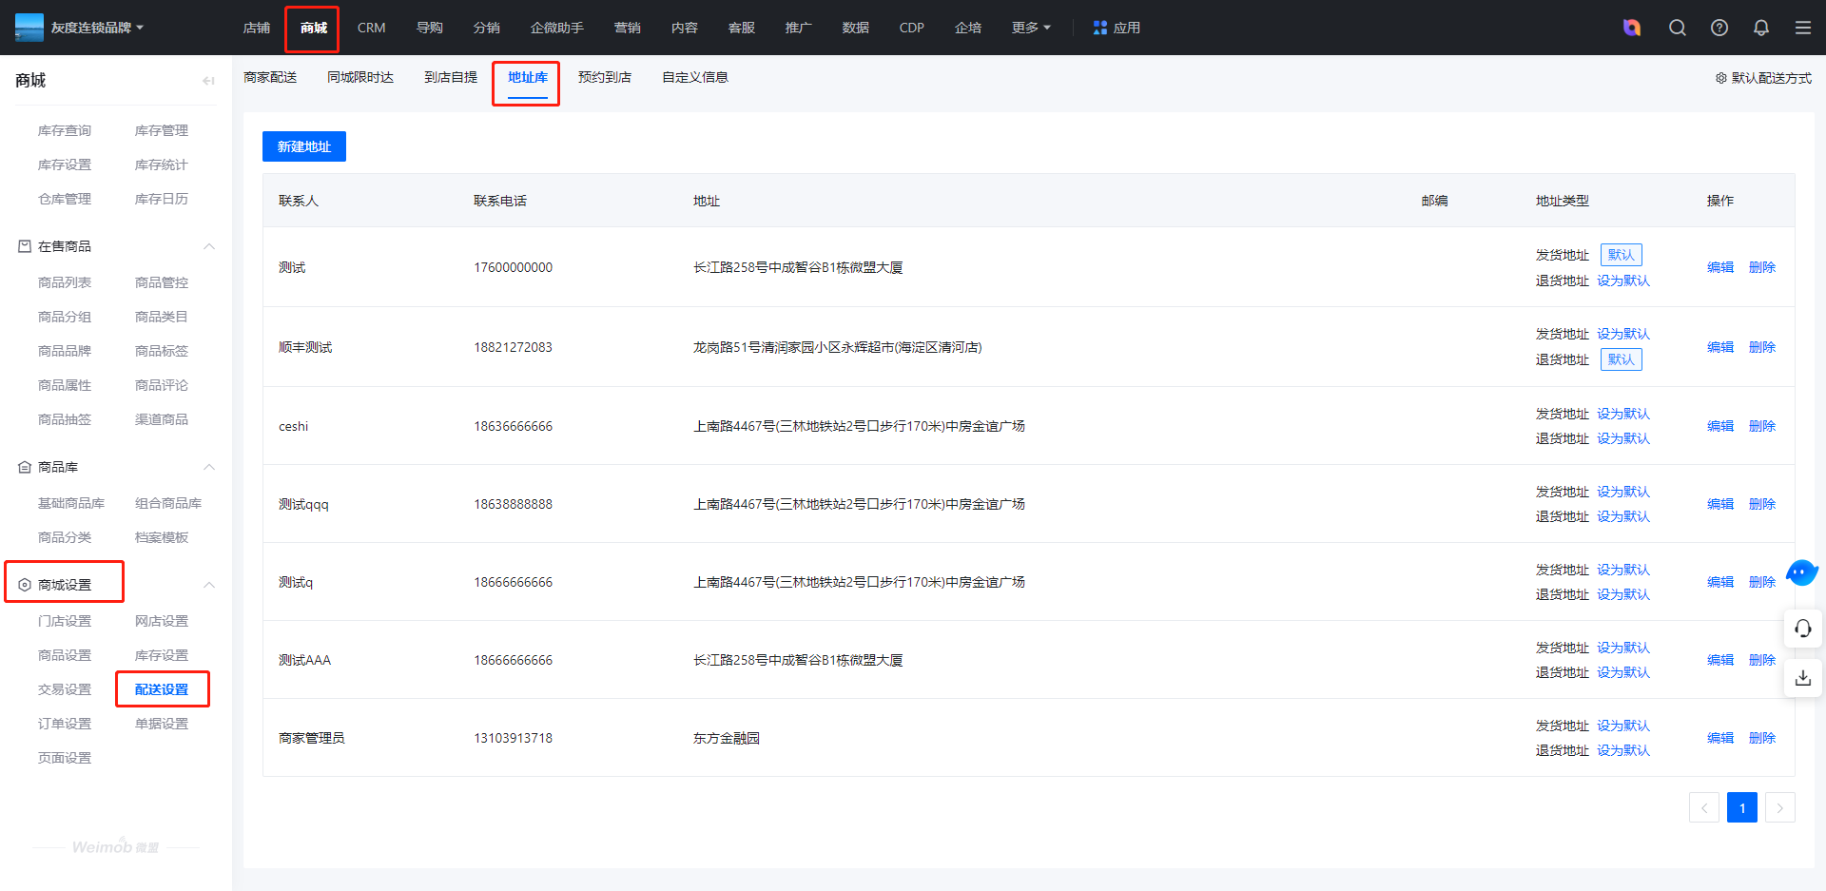Collapse the 在售商品 section chevron

coord(209,246)
